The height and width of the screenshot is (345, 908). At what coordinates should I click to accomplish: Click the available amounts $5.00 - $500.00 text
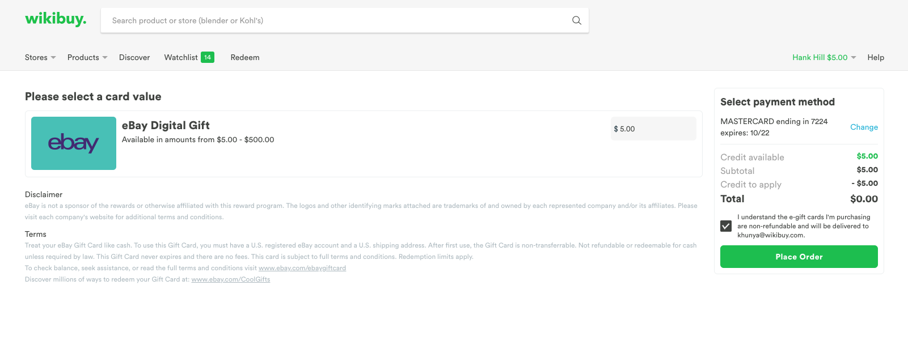[x=198, y=139]
